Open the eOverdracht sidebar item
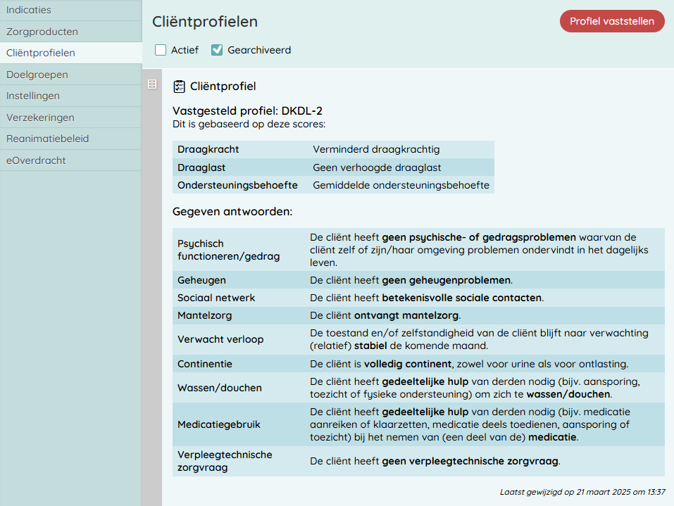The image size is (674, 506). pyautogui.click(x=36, y=160)
